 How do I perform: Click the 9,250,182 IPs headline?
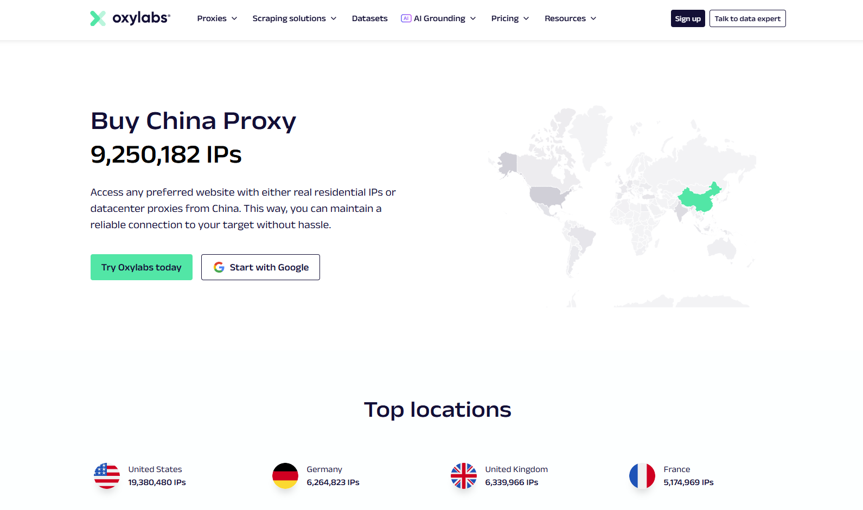pos(166,154)
